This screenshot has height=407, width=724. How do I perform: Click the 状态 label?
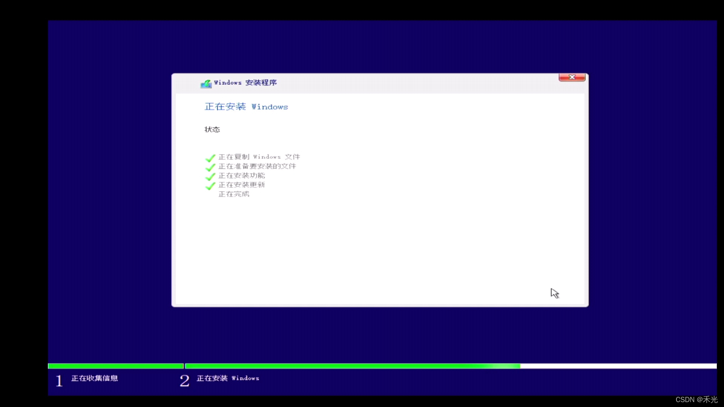click(212, 129)
